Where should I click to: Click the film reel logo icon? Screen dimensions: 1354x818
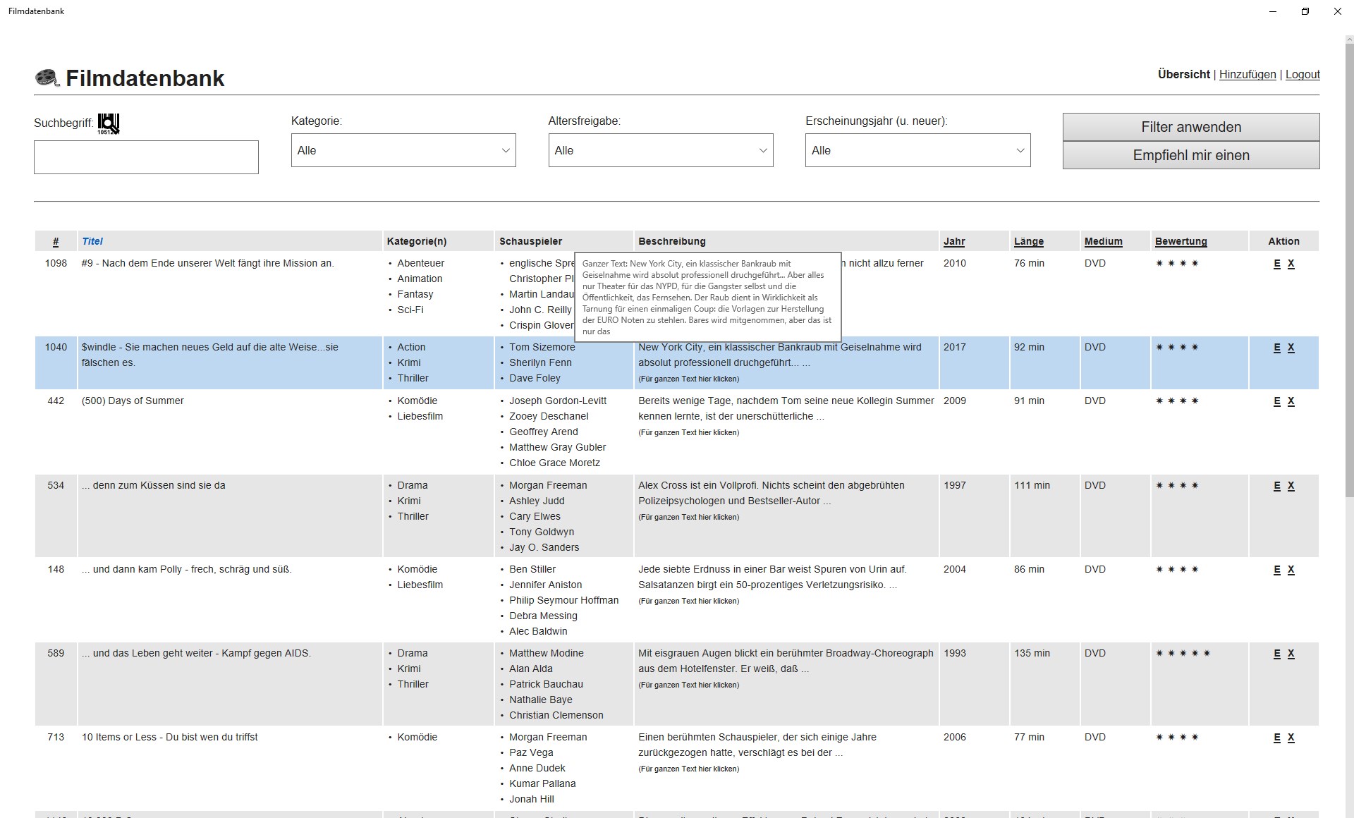click(x=47, y=78)
